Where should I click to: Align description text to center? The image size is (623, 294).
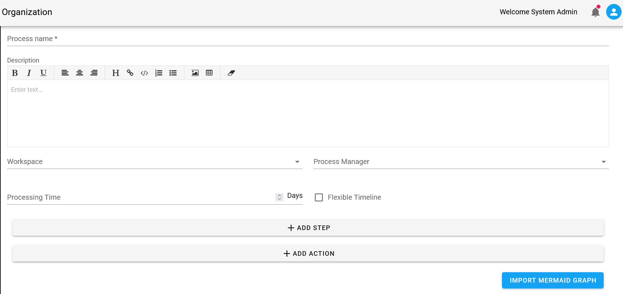pos(79,73)
